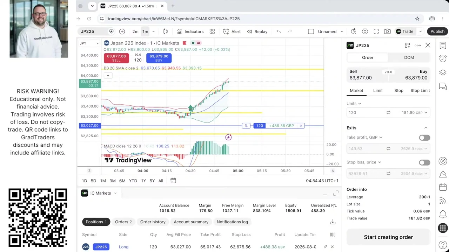This screenshot has width=449, height=252.
Task: Click the redo arrow in chart toolbar
Action: pos(290,31)
